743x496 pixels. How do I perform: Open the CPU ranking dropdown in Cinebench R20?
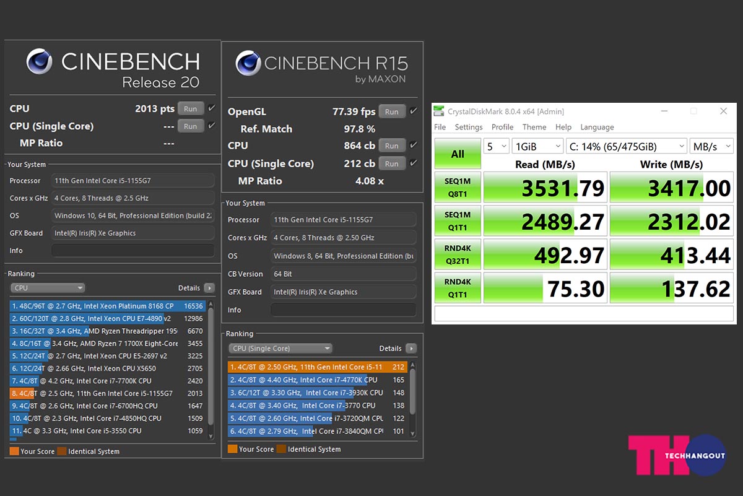48,288
